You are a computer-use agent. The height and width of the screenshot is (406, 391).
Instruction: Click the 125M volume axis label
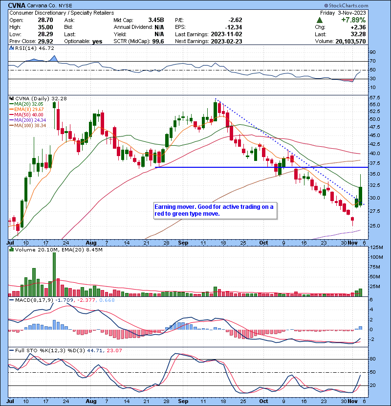point(376,248)
